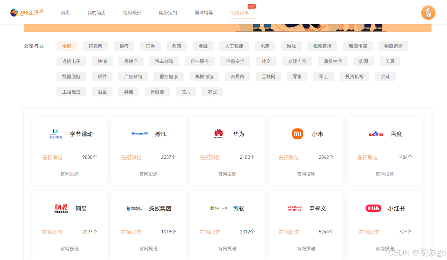This screenshot has height=260, width=447.
Task: Click 官网投递 under 华为
Action: pos(227,174)
